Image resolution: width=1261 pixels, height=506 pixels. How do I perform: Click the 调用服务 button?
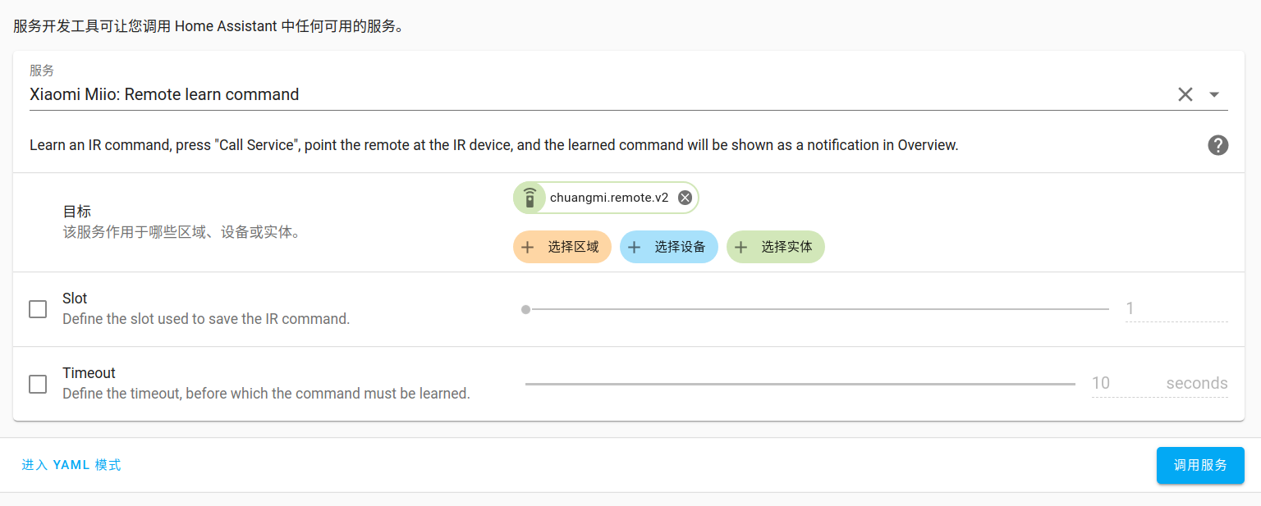click(x=1200, y=465)
